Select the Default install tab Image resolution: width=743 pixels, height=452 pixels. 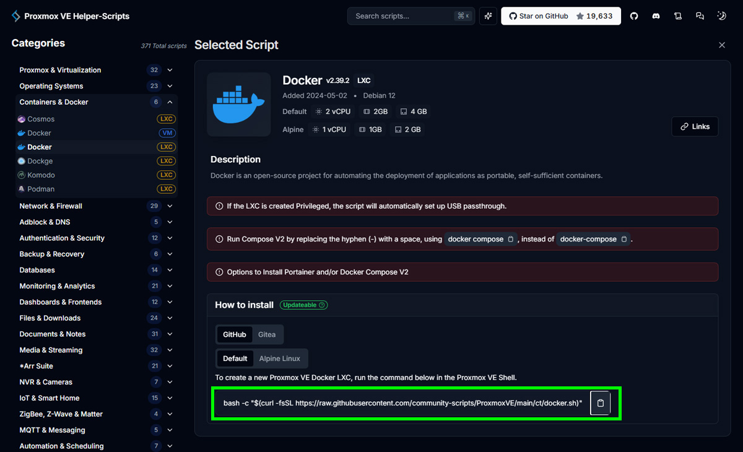(x=235, y=359)
